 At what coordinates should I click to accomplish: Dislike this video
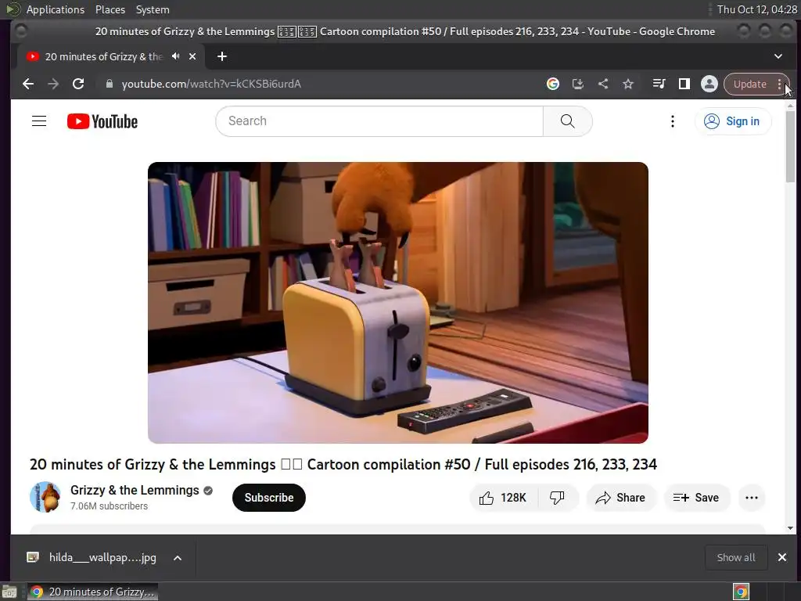pyautogui.click(x=558, y=498)
